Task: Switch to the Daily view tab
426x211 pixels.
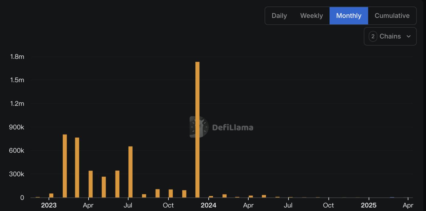Action: click(x=279, y=16)
